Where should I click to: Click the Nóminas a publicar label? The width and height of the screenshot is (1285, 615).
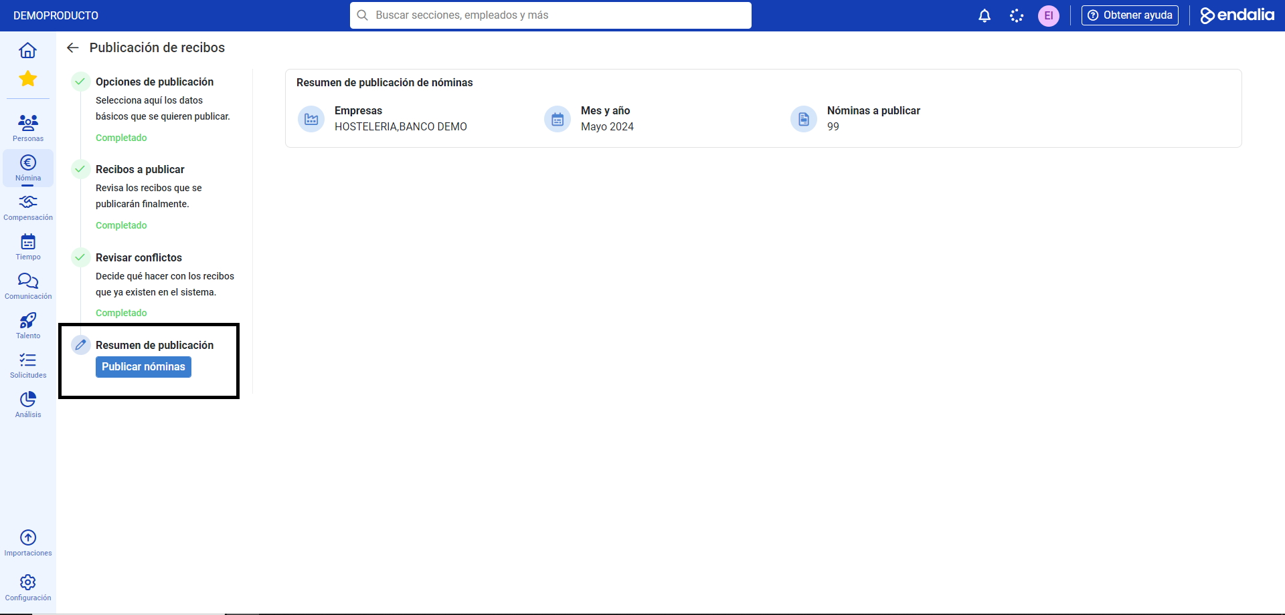pyautogui.click(x=873, y=110)
